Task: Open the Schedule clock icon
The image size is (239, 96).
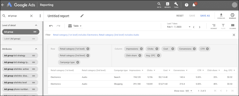Action: click(232, 16)
